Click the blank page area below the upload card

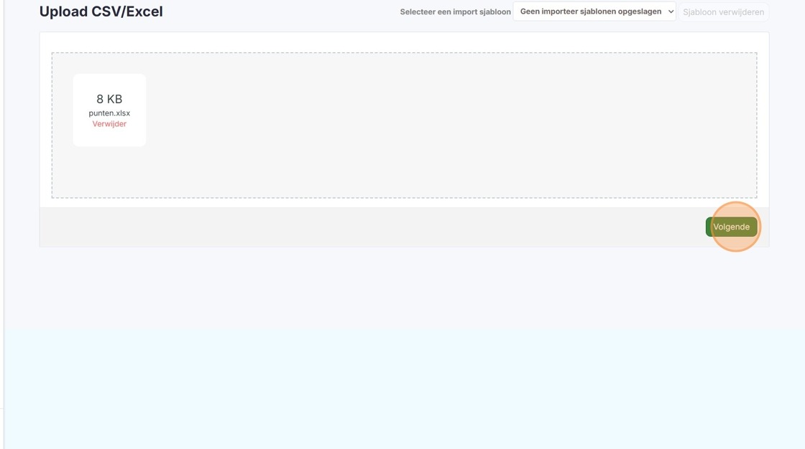(x=404, y=349)
